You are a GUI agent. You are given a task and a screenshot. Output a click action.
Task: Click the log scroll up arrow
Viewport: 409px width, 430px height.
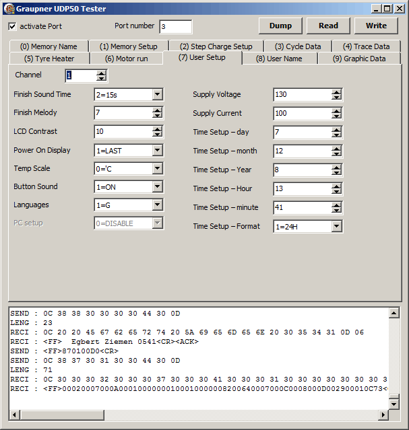pos(394,313)
